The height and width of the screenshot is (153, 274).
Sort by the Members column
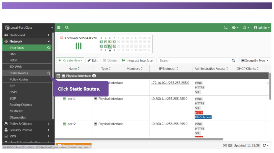click(x=135, y=69)
